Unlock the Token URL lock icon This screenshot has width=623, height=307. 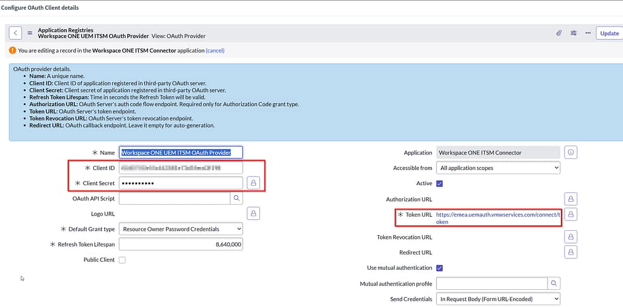571,214
